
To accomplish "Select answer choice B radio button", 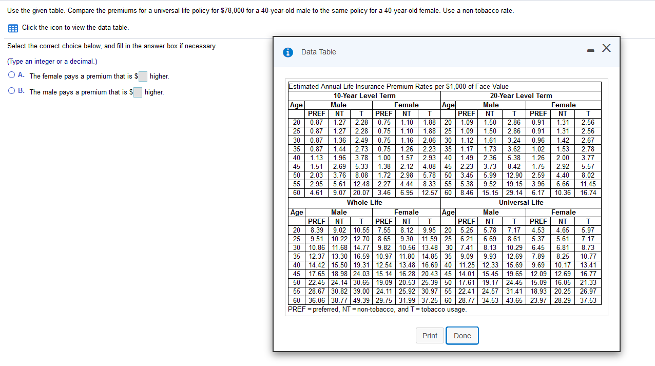I will point(11,92).
